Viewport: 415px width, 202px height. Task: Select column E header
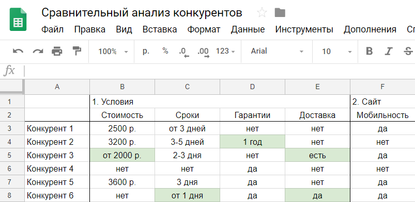pyautogui.click(x=318, y=87)
